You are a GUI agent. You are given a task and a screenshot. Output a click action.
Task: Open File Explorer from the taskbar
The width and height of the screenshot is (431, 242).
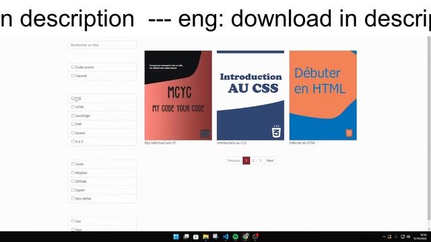pos(205,237)
